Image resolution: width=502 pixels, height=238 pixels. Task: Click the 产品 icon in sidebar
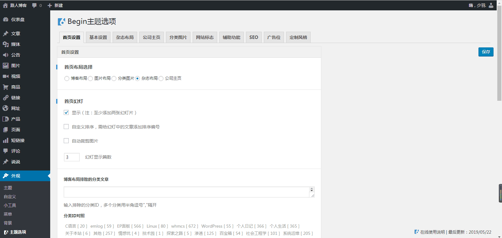click(x=6, y=119)
